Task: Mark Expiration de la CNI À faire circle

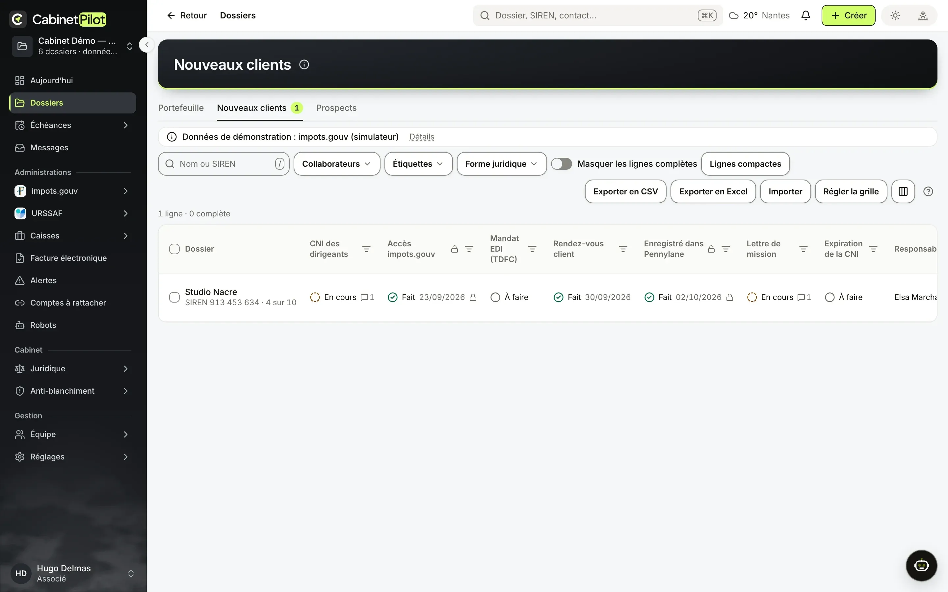Action: pyautogui.click(x=829, y=297)
